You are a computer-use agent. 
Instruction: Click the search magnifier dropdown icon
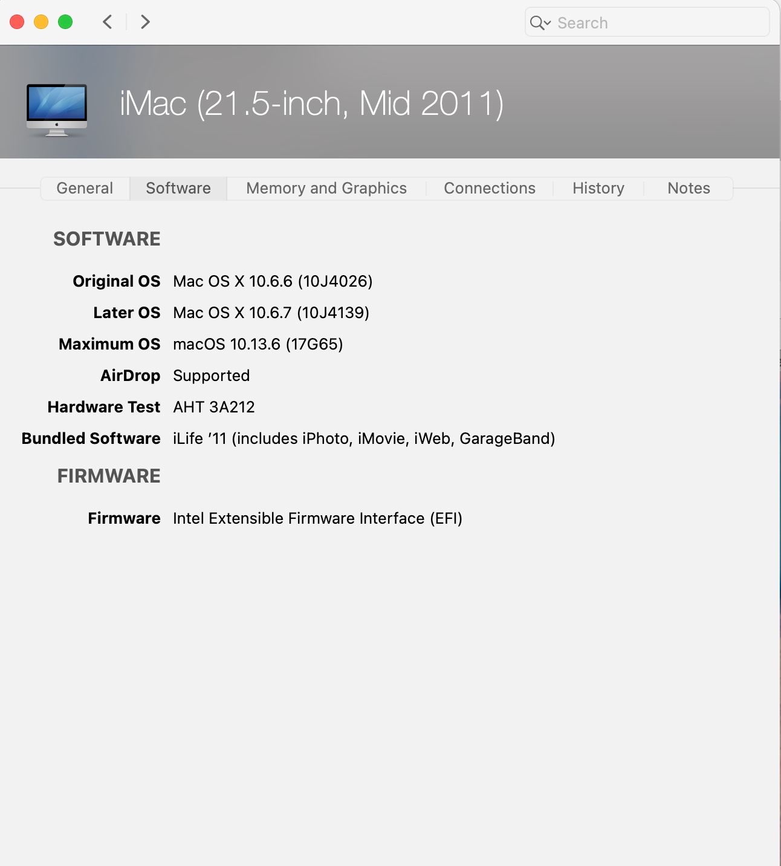coord(540,23)
